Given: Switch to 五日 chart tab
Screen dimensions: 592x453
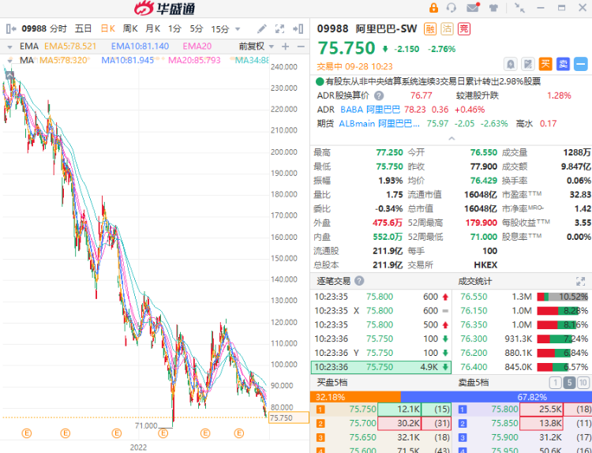Looking at the screenshot, I should pos(83,28).
